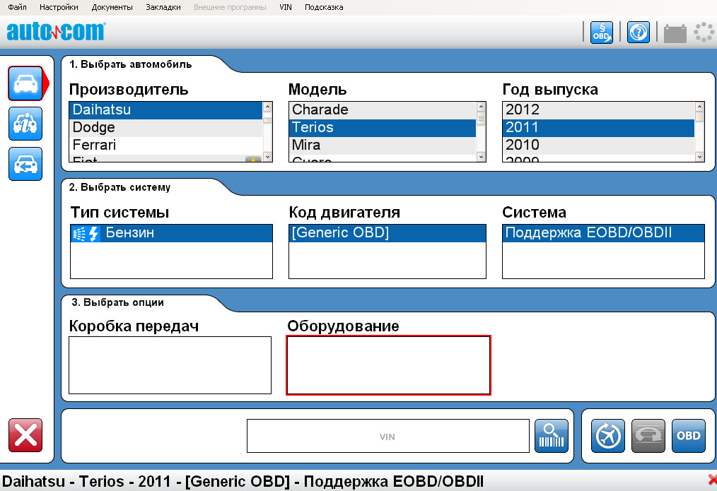Click the car selection icon in sidebar
Screen dimensions: 717x491
(25, 84)
